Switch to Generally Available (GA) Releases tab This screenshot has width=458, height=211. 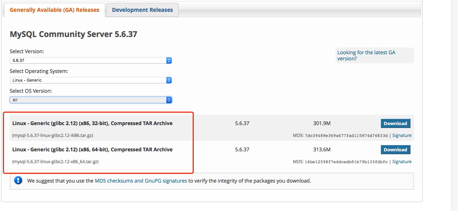click(x=54, y=10)
